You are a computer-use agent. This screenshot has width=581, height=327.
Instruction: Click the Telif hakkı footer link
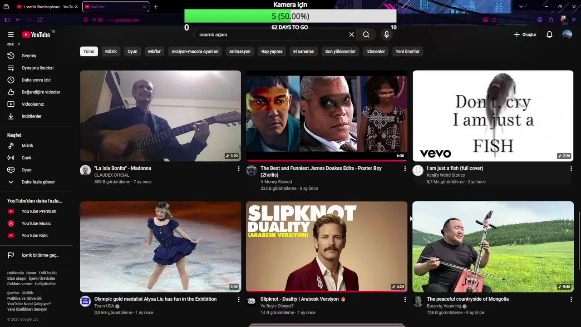[48, 273]
